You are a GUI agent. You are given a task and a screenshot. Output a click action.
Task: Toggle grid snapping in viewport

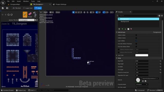[91, 12]
